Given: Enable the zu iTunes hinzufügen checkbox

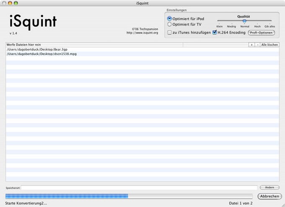Looking at the screenshot, I should tap(169, 32).
